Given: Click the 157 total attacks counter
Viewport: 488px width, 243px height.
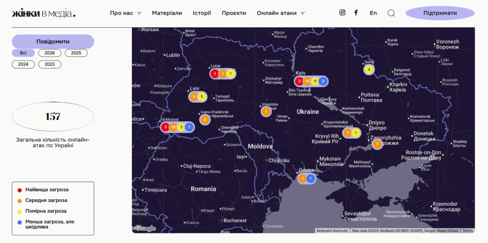Looking at the screenshot, I should (x=53, y=117).
